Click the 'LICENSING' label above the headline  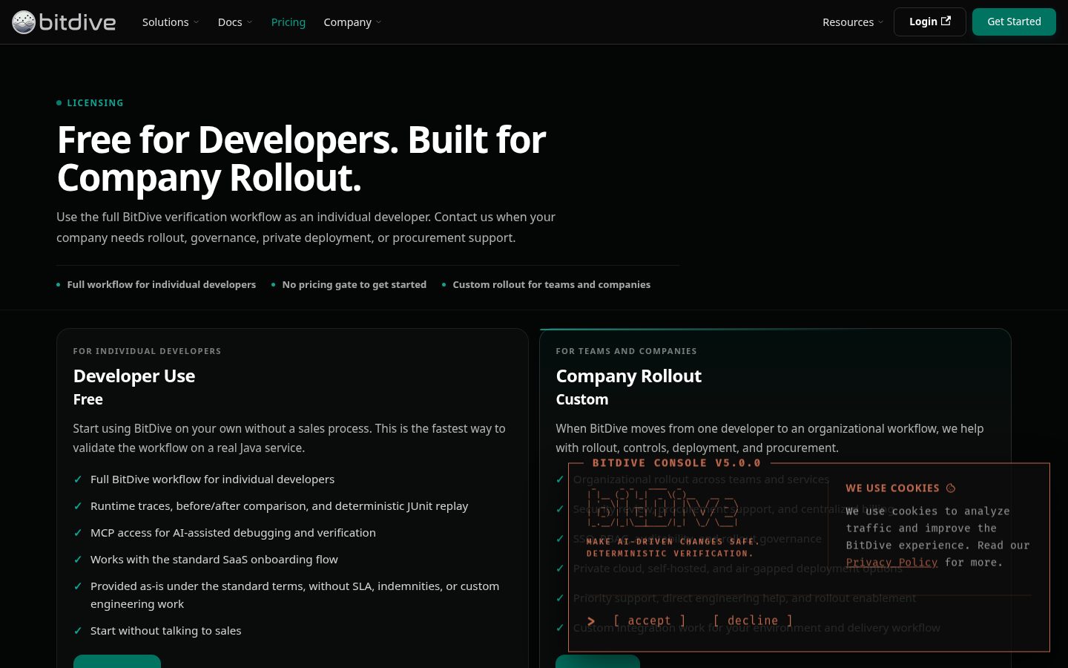(x=95, y=103)
